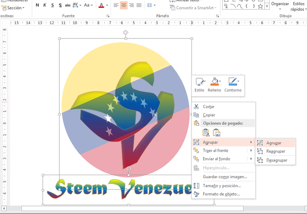
Task: Select left brace shape
Action: coord(247,6)
